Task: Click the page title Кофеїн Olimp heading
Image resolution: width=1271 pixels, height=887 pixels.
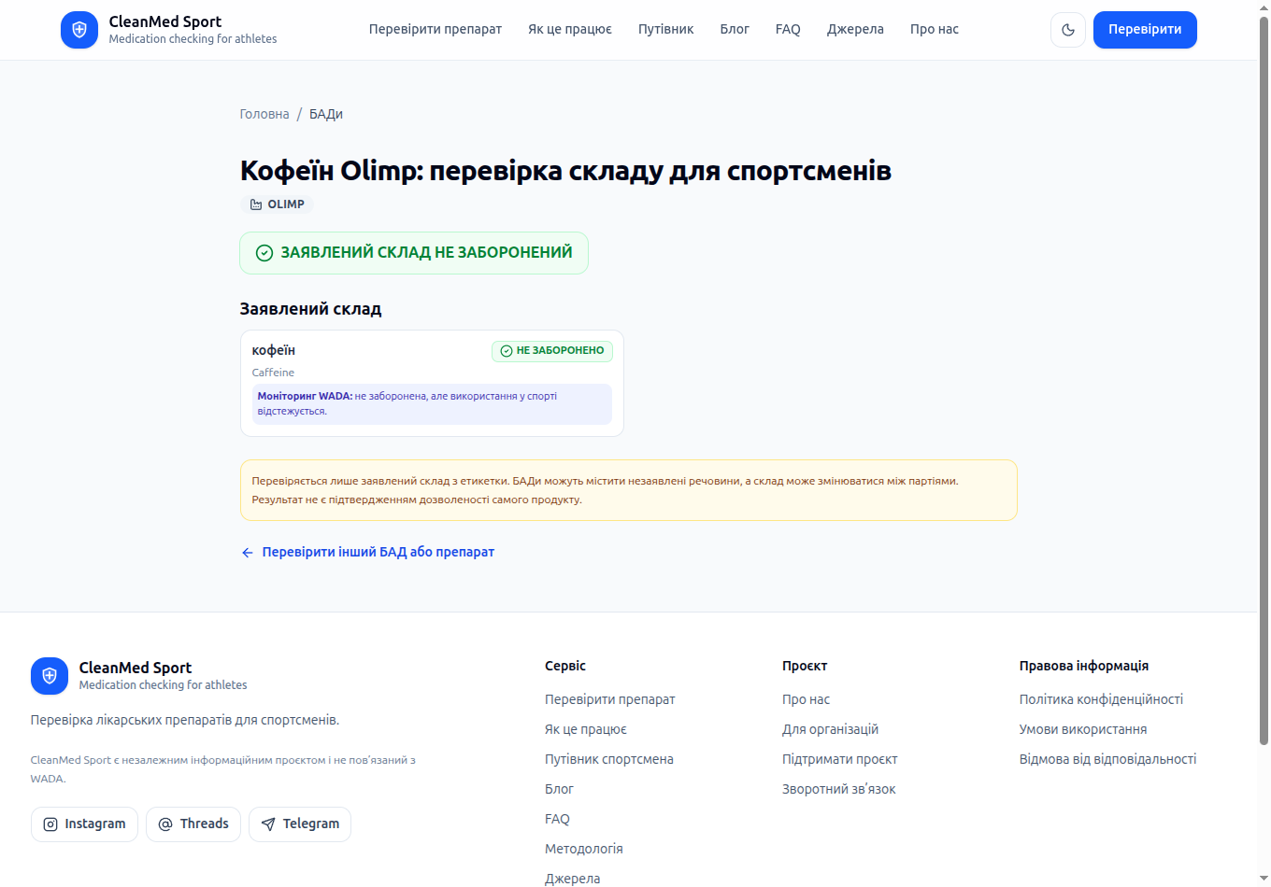Action: (565, 171)
